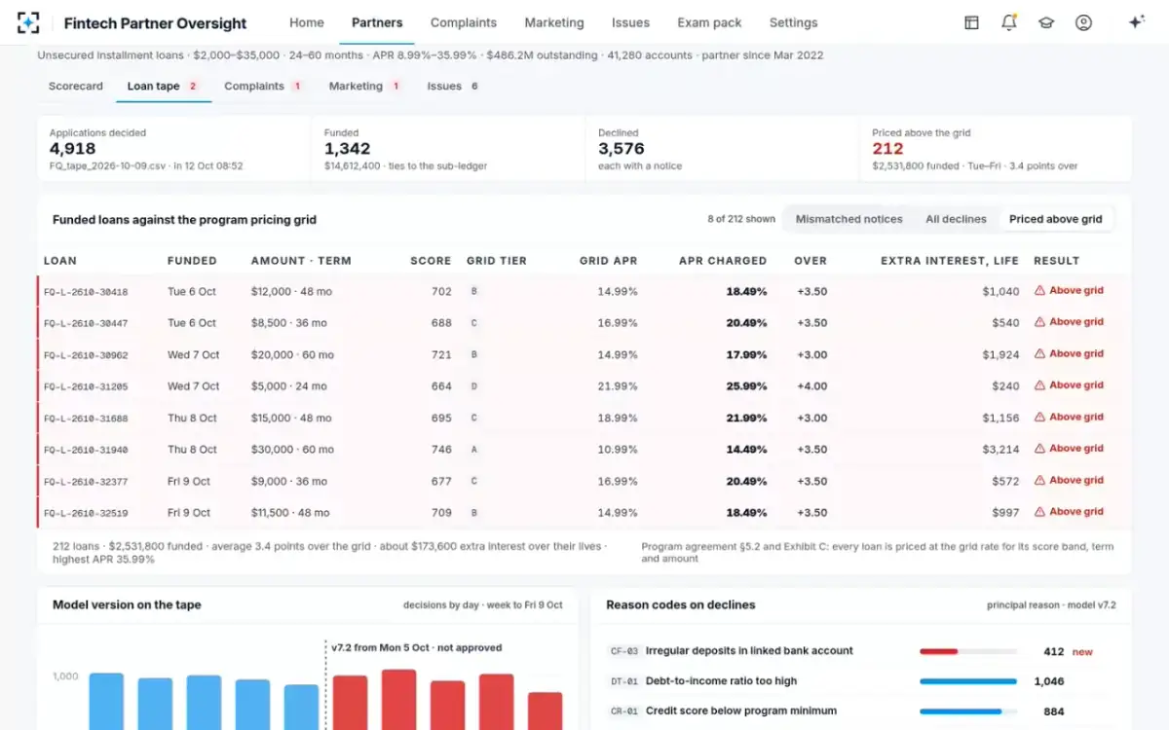
Task: Open the notifications bell
Action: point(1009,22)
